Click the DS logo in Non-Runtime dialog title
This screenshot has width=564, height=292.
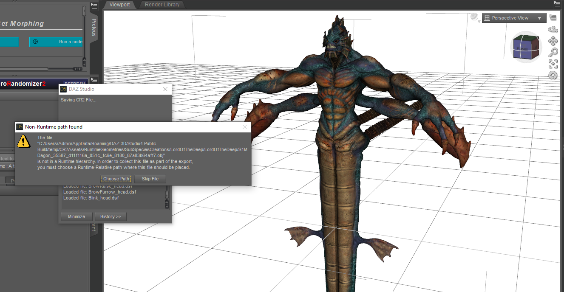point(20,127)
